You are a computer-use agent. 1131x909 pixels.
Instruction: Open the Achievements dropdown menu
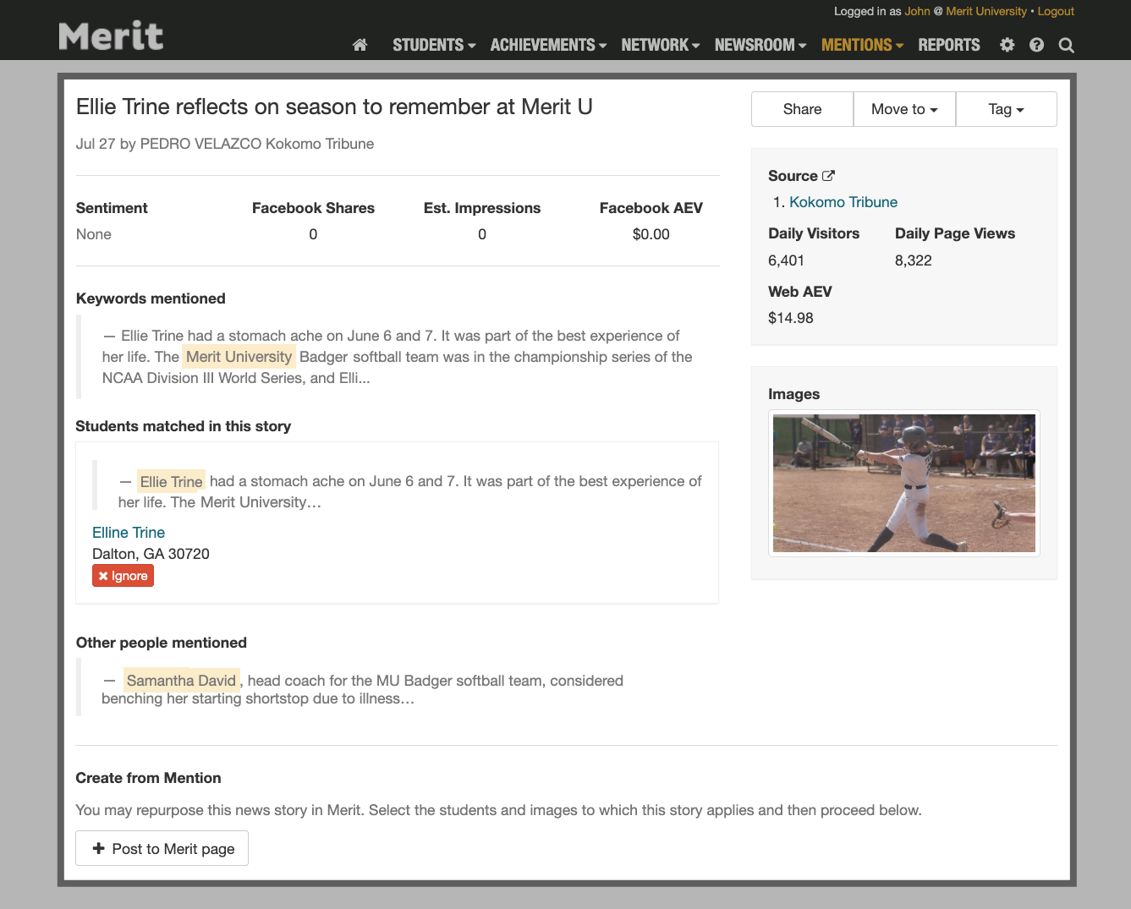[x=548, y=46]
